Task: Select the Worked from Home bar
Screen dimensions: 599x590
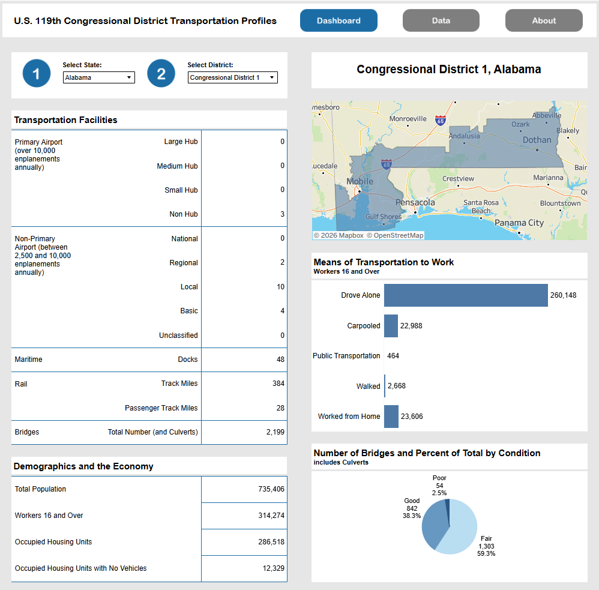Action: pos(391,416)
